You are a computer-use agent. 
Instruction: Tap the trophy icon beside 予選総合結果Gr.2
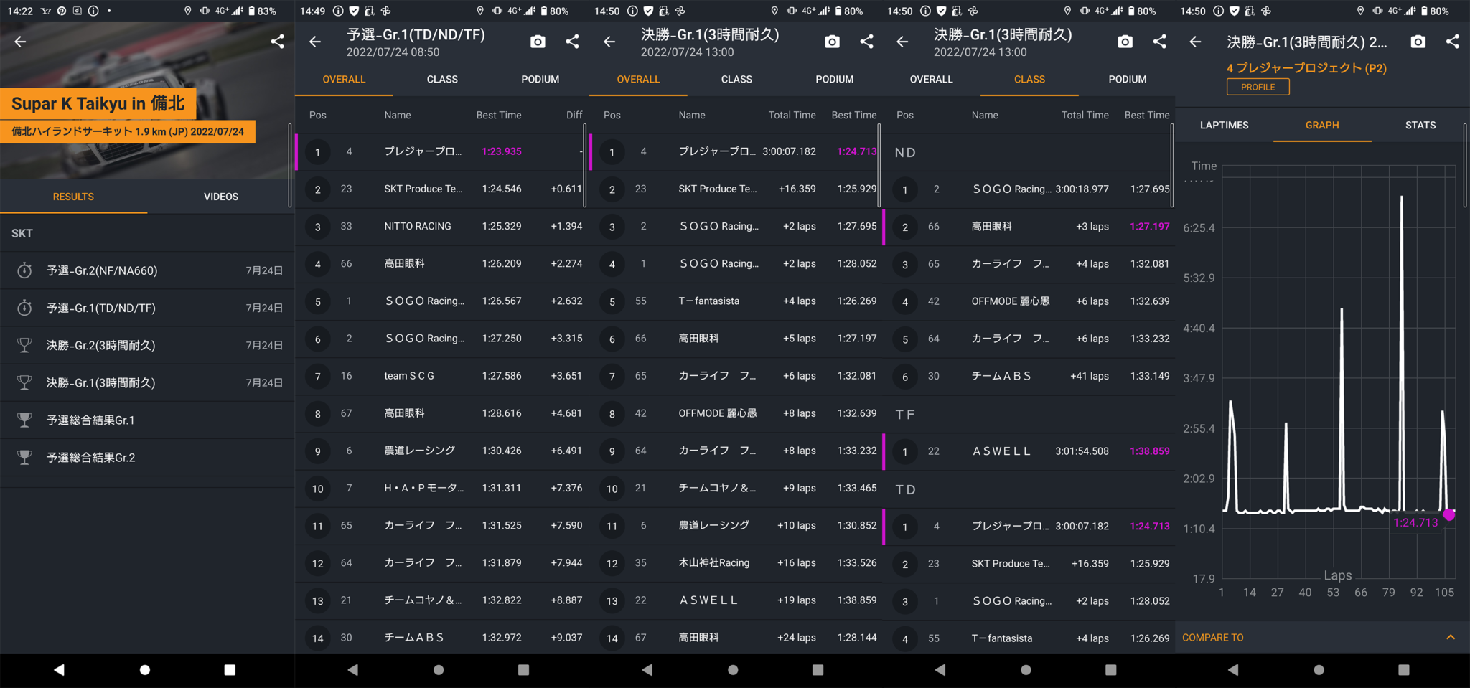point(24,457)
